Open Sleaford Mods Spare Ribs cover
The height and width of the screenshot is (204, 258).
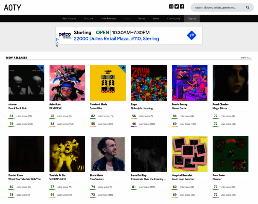pyautogui.click(x=108, y=83)
